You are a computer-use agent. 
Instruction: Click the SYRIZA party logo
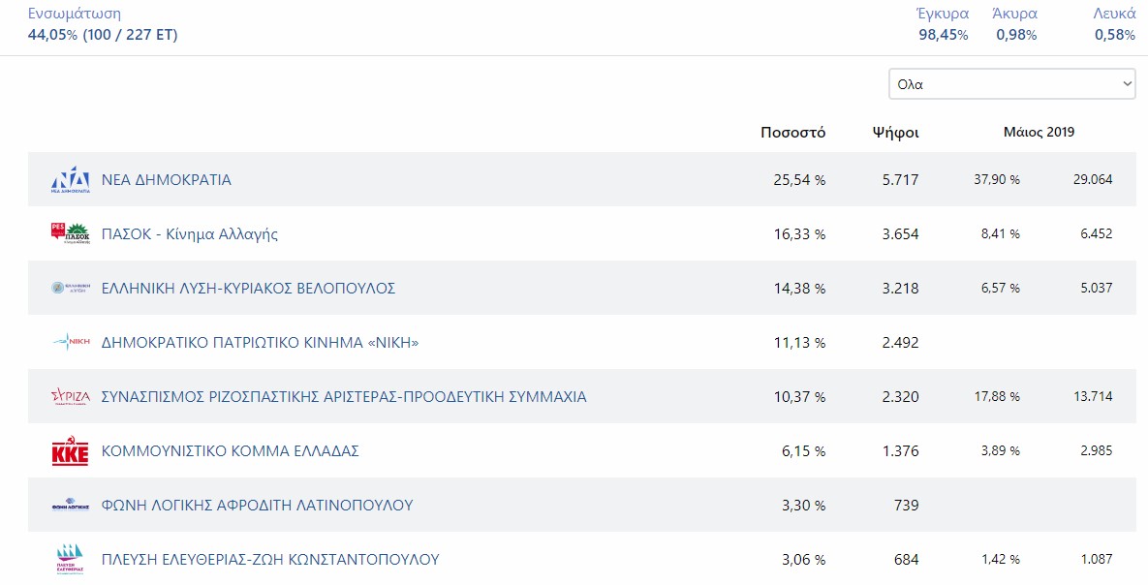pyautogui.click(x=71, y=396)
